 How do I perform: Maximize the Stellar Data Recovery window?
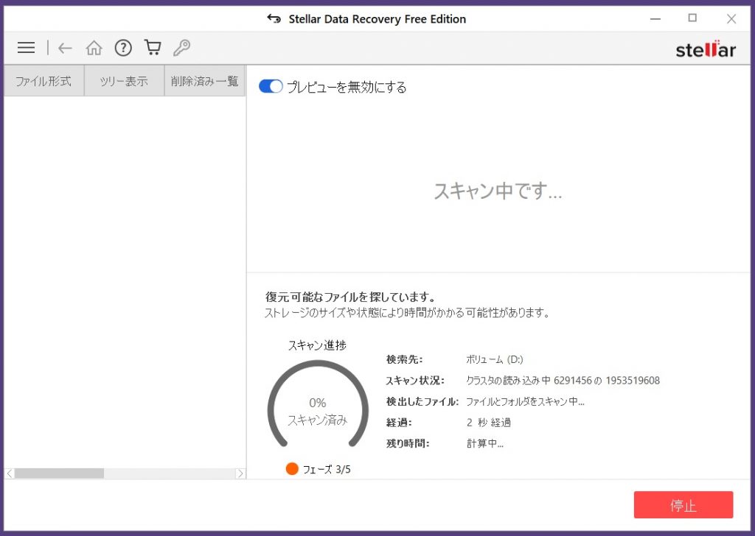pos(692,18)
